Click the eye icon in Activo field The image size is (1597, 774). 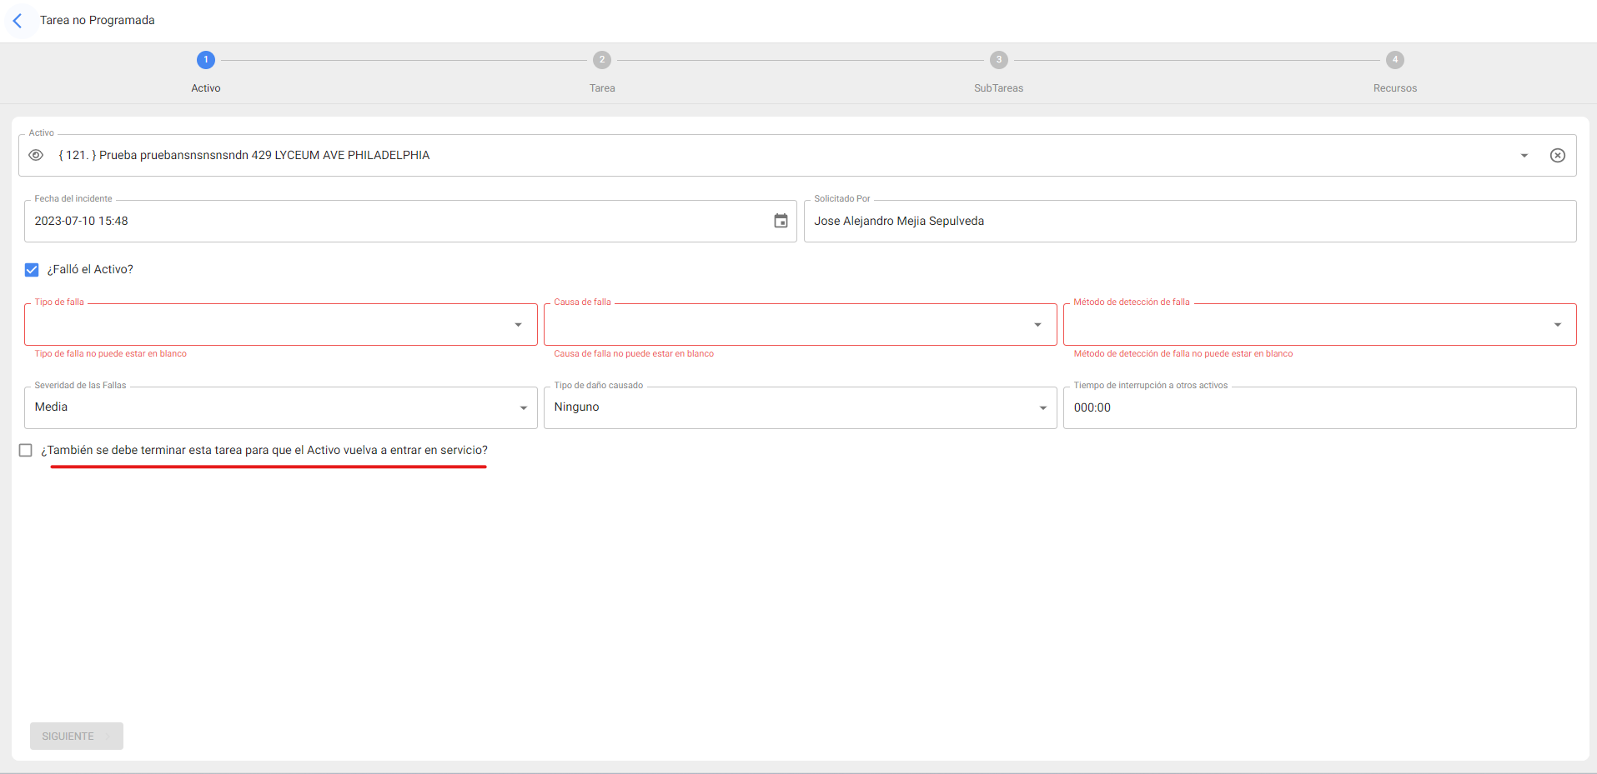(x=36, y=156)
